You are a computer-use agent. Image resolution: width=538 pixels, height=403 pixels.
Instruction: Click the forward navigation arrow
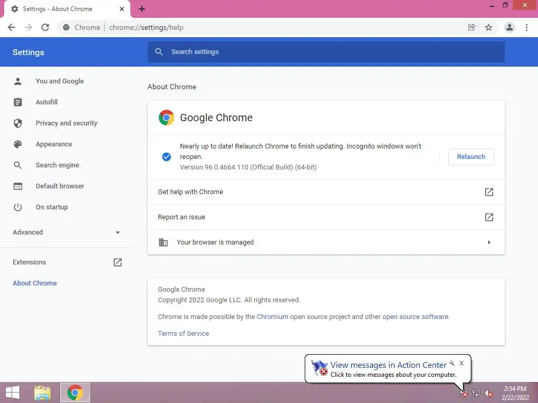tap(28, 27)
